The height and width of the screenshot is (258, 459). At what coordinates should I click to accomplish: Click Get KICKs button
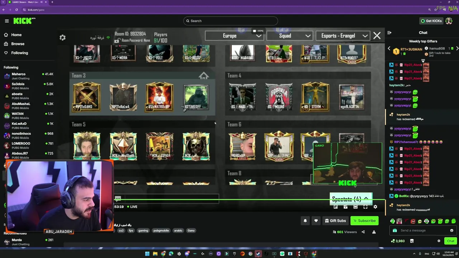click(x=431, y=21)
